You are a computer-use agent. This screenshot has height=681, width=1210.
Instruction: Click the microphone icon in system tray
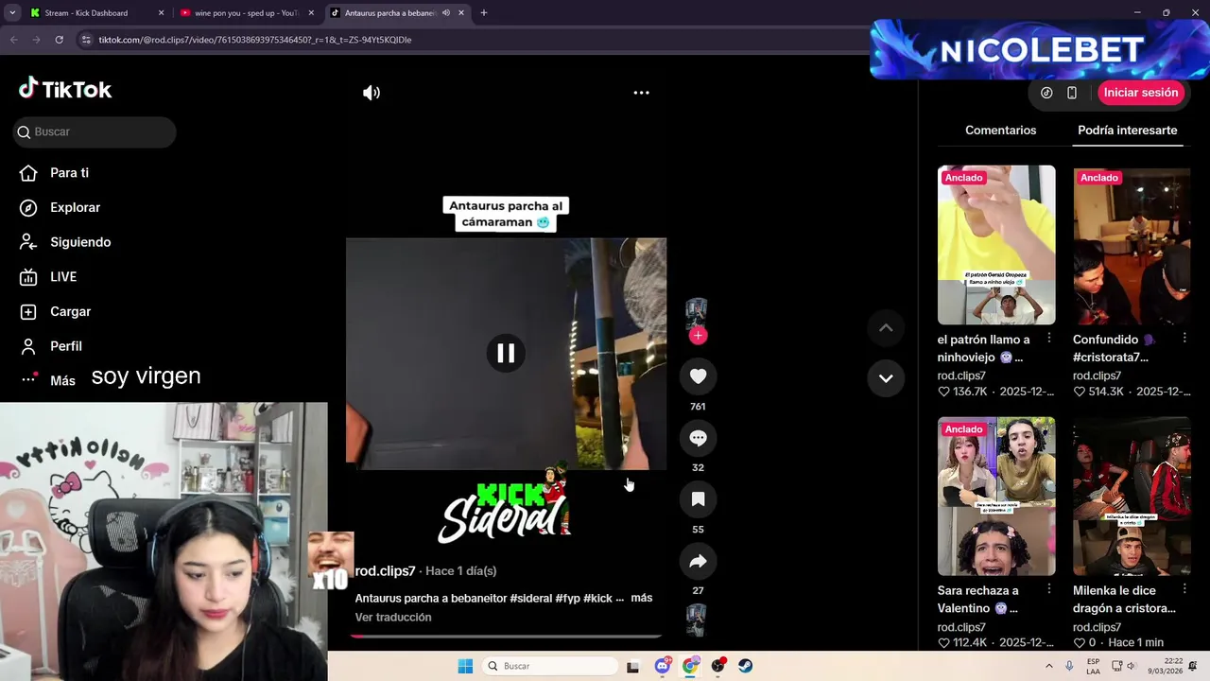pos(1069,666)
